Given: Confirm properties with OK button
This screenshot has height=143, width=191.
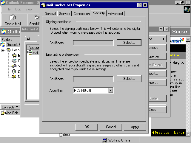Looking at the screenshot, I should coord(87,127).
